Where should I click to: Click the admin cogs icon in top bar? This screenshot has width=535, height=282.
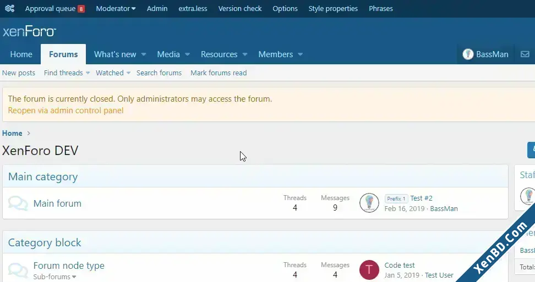tap(9, 8)
